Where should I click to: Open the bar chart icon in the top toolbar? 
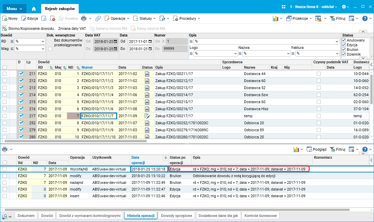coord(276,19)
